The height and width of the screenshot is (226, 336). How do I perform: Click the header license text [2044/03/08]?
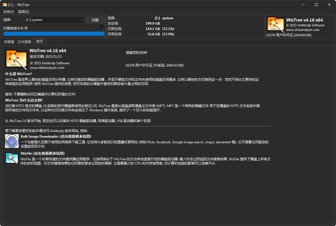(x=289, y=35)
